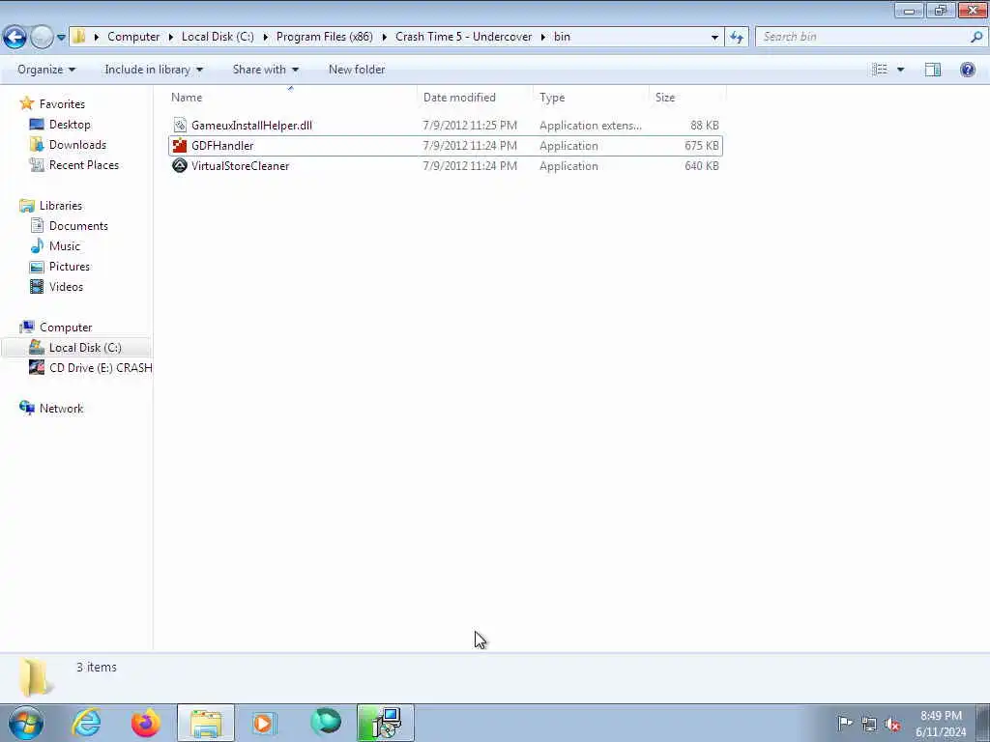Open Windows Media Player from taskbar
The image size is (990, 742).
[263, 723]
